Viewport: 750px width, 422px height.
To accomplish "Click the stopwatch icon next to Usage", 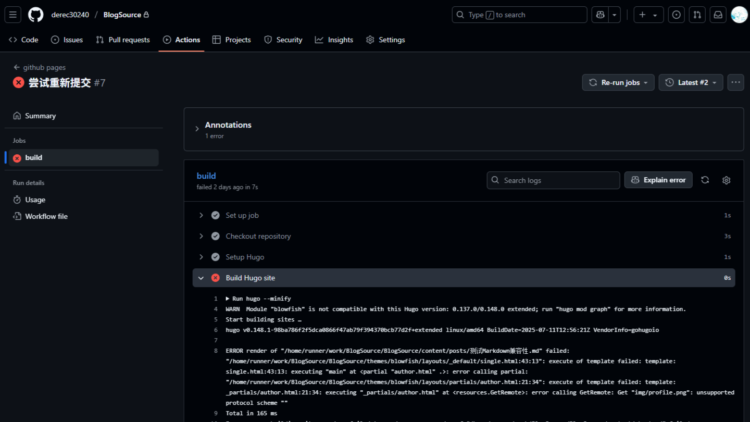I will [17, 200].
